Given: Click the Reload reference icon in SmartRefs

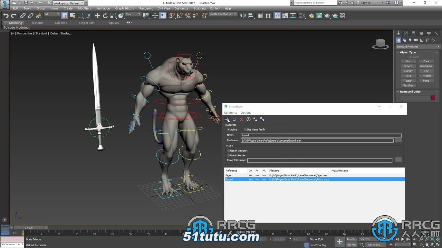Looking at the screenshot, I should click(x=234, y=119).
